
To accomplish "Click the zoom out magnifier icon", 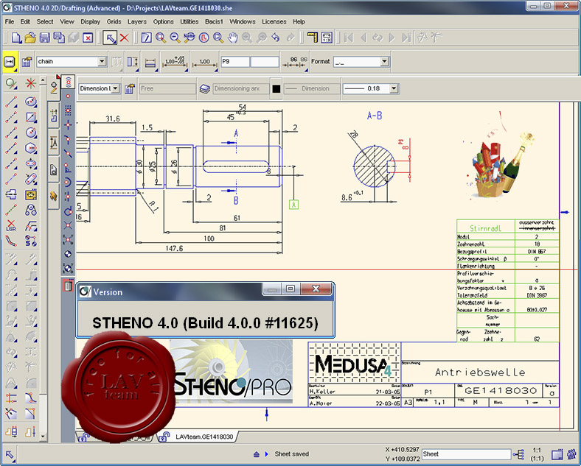I will click(x=175, y=38).
